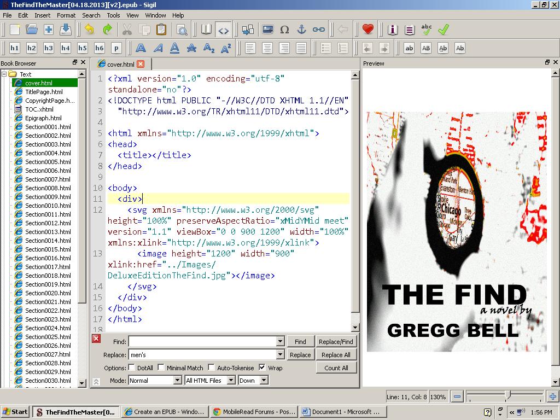Convert text to uppercase with the AB icon
Image resolution: width=560 pixels, height=420 pixels.
[426, 48]
